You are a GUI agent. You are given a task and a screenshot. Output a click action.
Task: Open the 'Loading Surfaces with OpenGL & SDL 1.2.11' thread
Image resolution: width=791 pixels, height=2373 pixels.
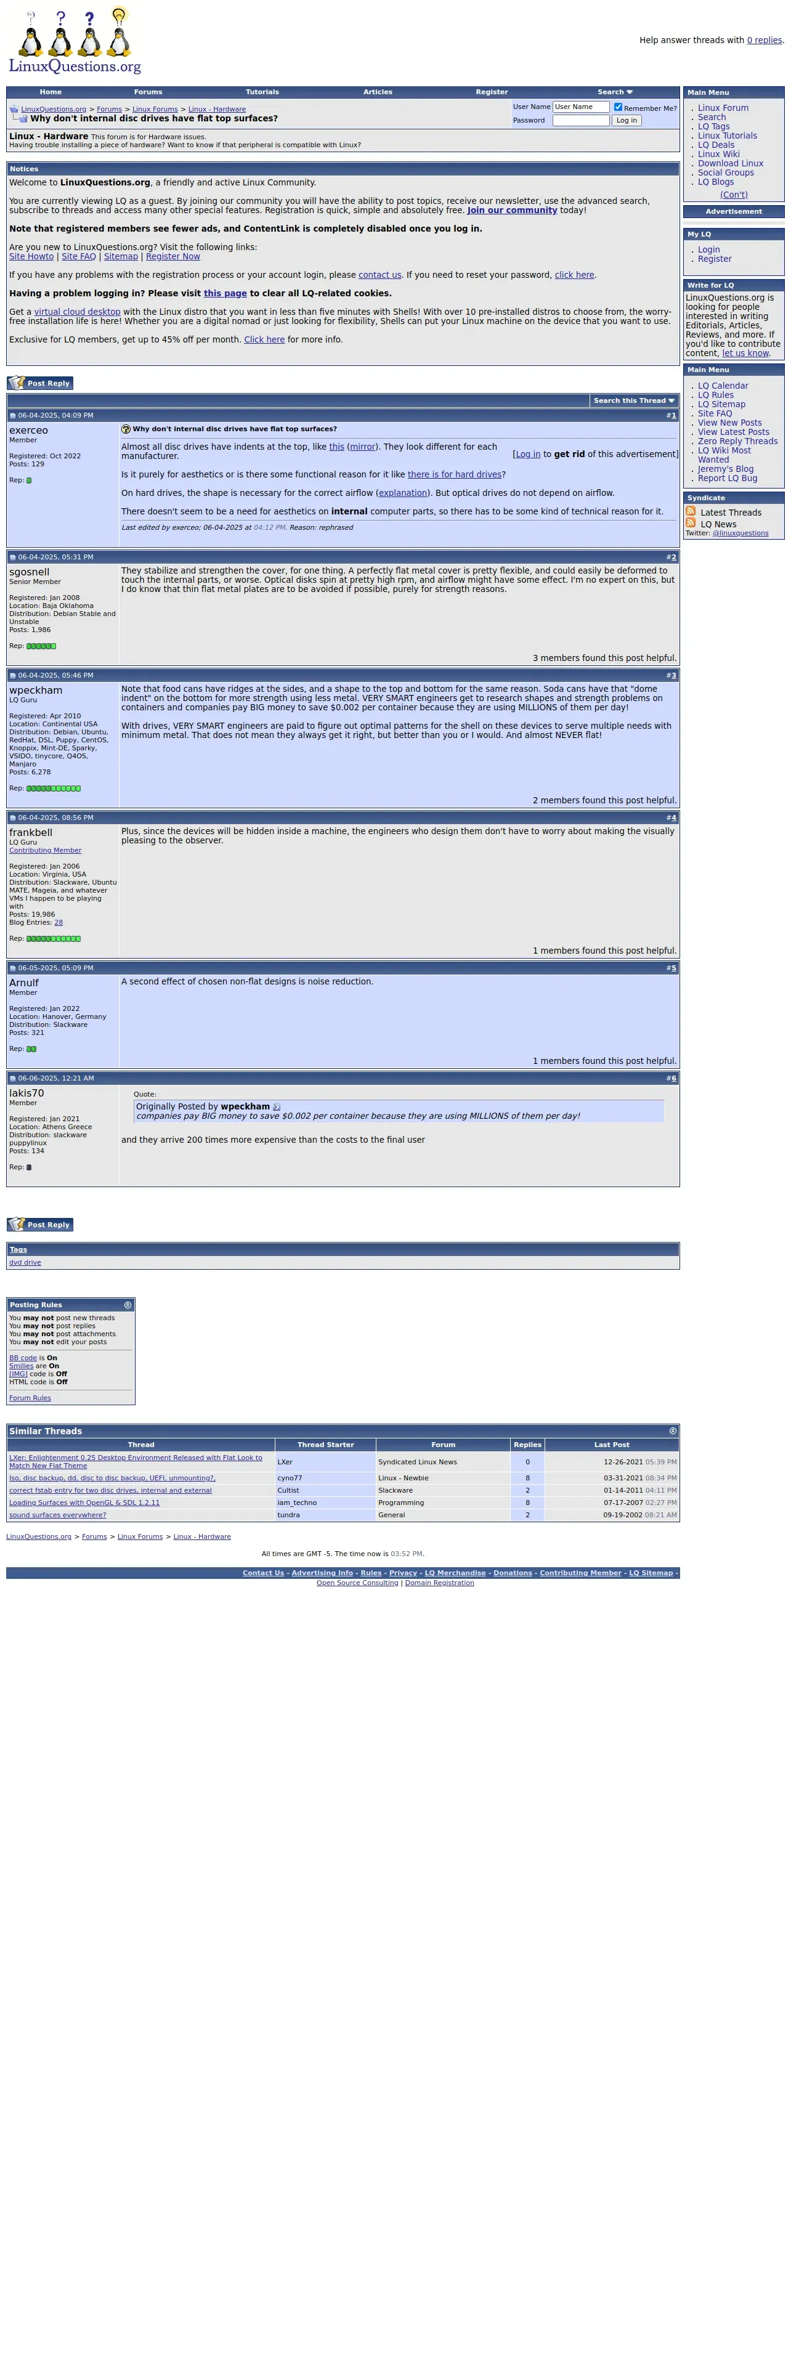pyautogui.click(x=85, y=1503)
